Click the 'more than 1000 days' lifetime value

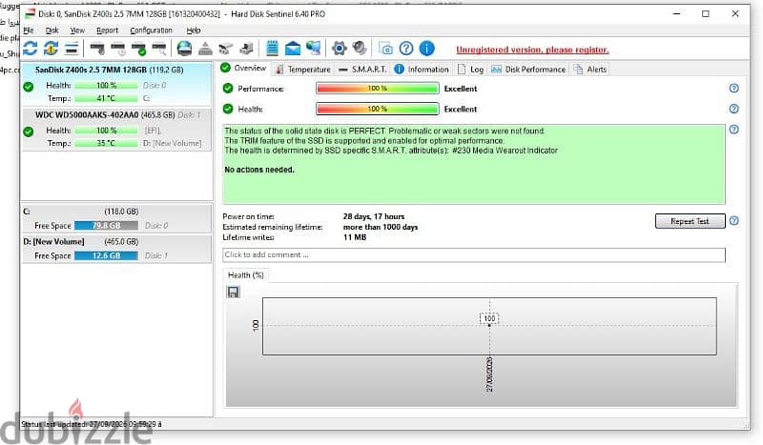(381, 227)
